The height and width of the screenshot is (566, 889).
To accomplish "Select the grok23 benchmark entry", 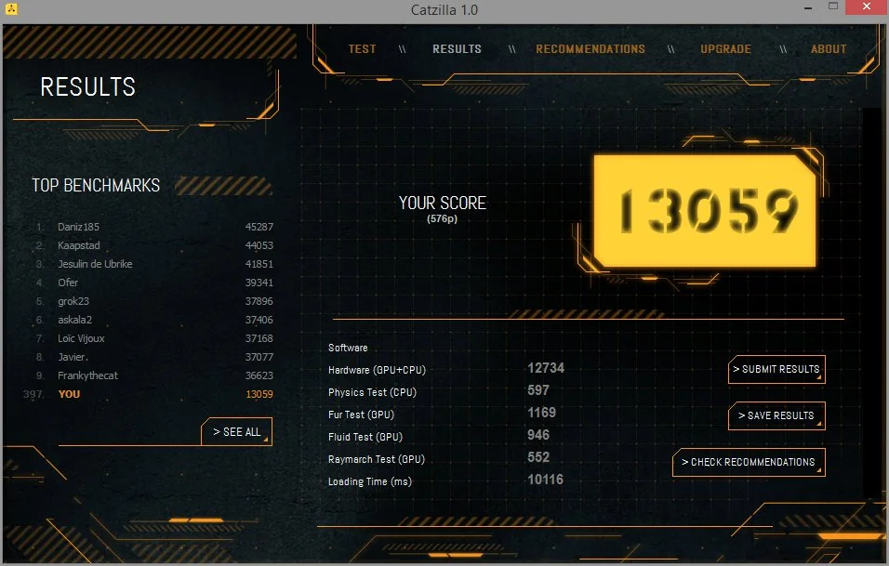I will pyautogui.click(x=154, y=301).
